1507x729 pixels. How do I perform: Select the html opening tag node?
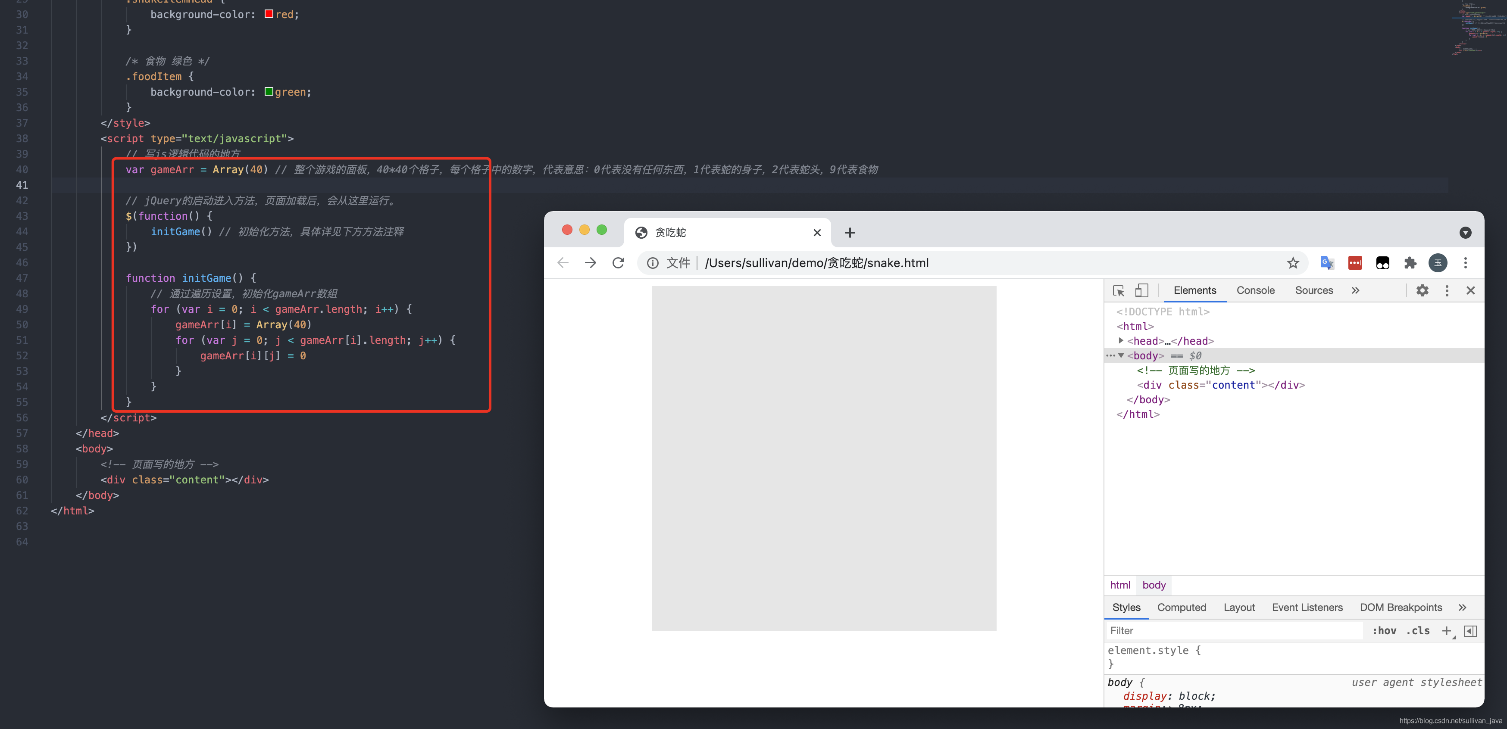point(1135,326)
